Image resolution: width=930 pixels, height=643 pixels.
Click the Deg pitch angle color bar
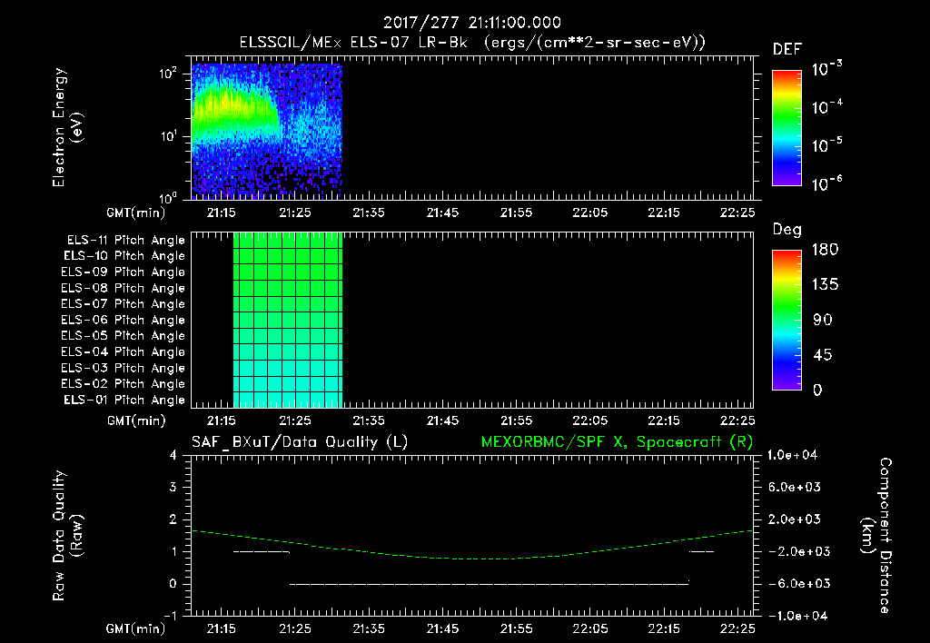coord(787,320)
